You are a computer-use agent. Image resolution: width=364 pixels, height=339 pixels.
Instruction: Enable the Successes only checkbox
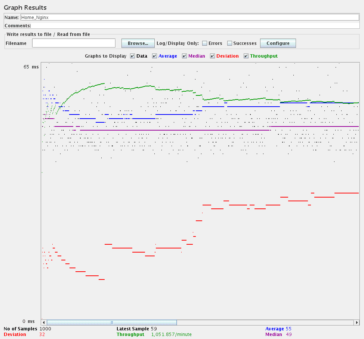(x=229, y=43)
